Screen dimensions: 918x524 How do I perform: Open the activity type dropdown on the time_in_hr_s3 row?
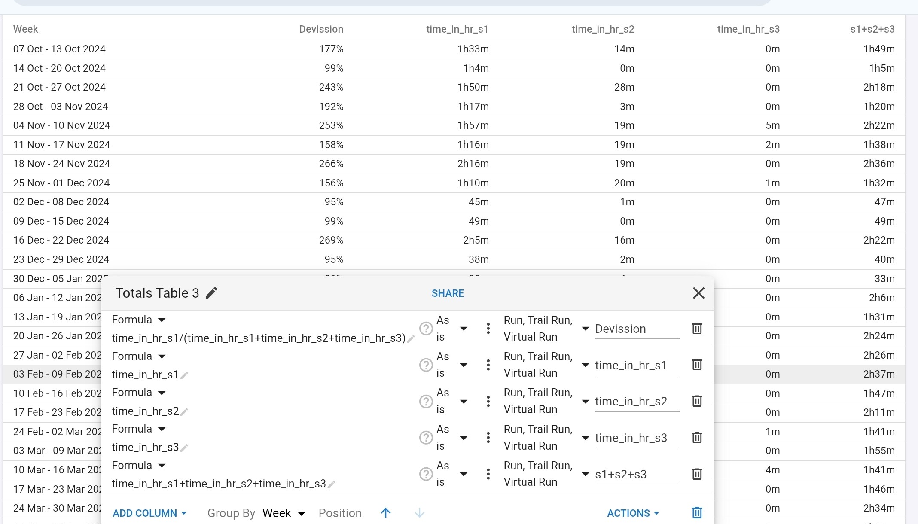pyautogui.click(x=585, y=438)
